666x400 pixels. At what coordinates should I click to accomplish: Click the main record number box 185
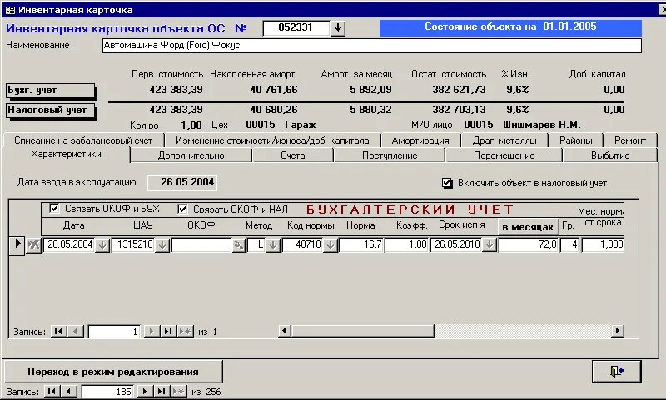tap(107, 392)
